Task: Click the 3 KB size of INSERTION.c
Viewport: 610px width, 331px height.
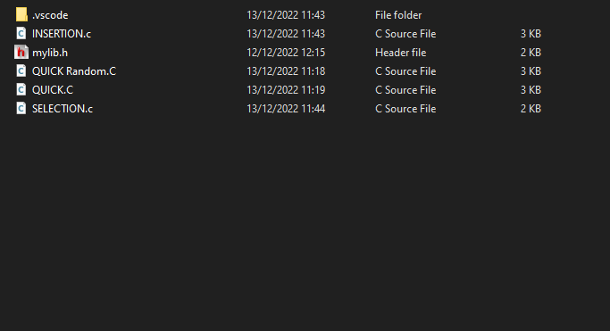Action: (531, 34)
